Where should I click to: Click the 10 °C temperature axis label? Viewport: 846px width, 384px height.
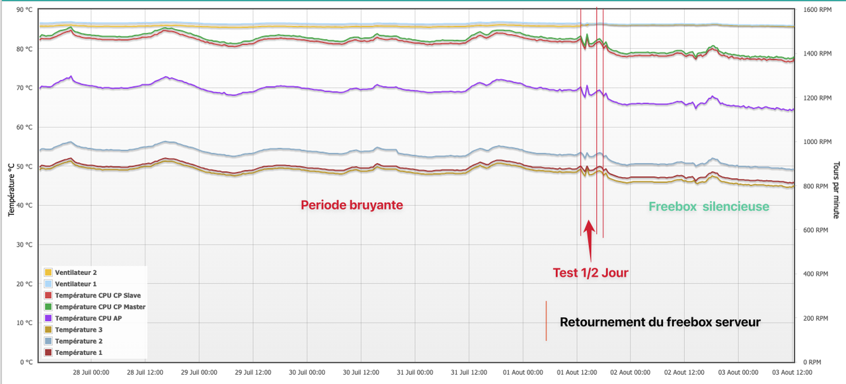pyautogui.click(x=24, y=323)
